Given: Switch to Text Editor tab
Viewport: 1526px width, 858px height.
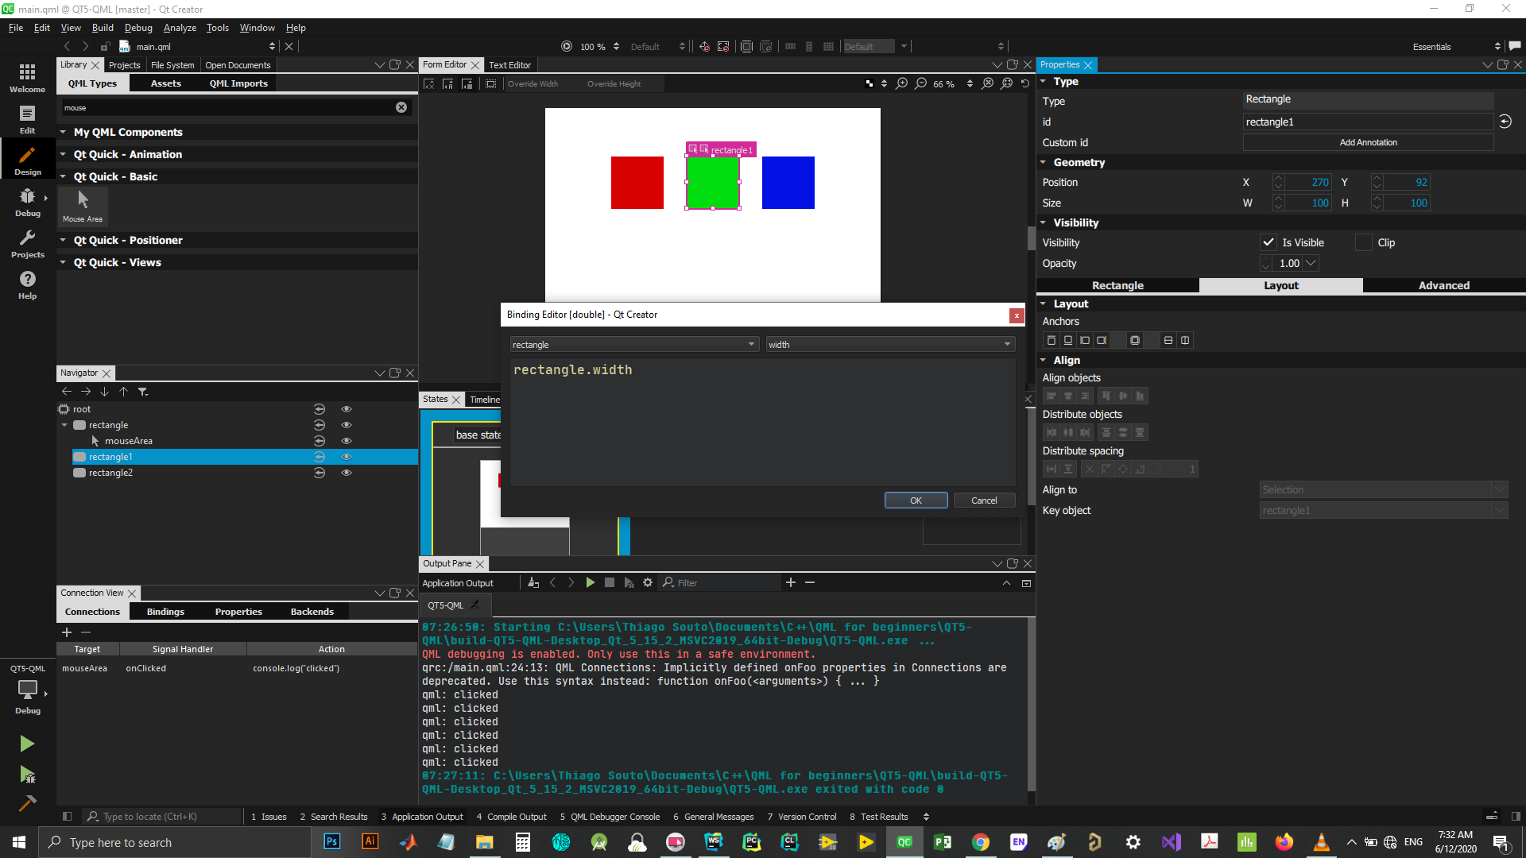Looking at the screenshot, I should tap(509, 65).
